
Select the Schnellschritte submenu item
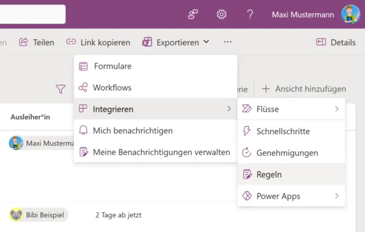(291, 131)
